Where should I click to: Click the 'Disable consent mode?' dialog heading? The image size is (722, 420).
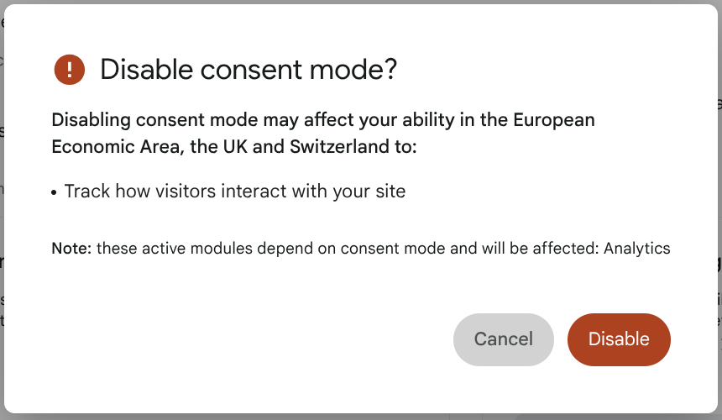pos(249,70)
